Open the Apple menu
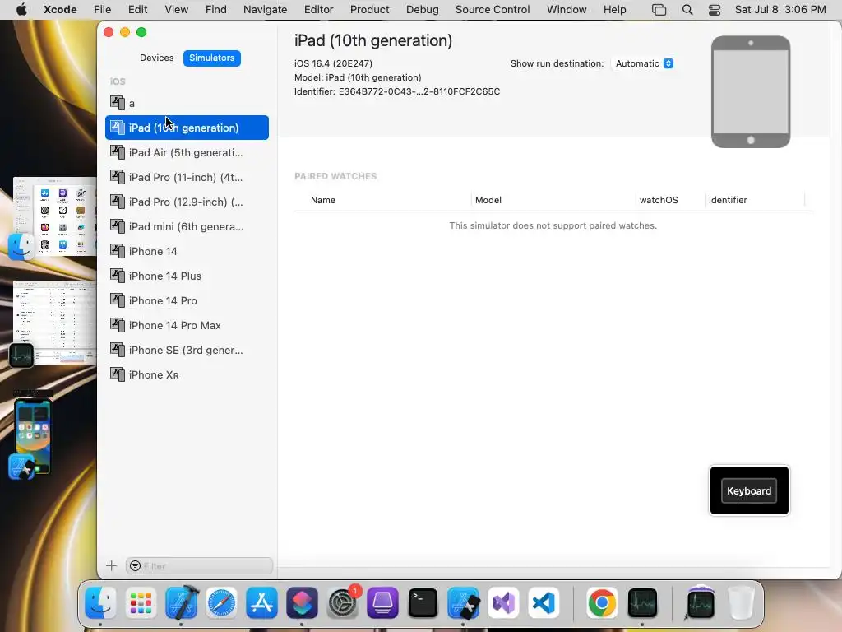842x632 pixels. [x=21, y=10]
